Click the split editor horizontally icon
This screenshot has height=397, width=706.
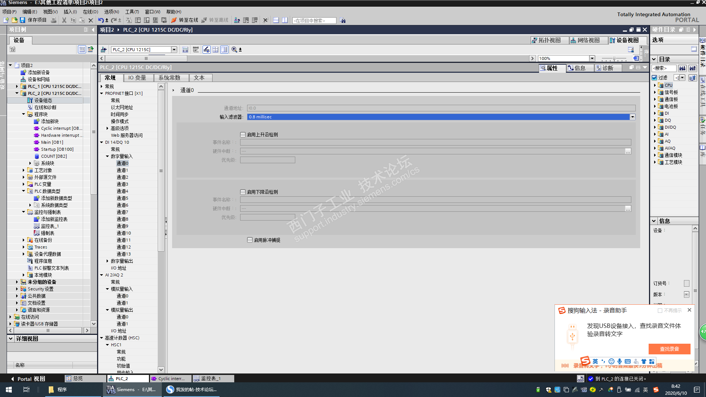pos(276,20)
